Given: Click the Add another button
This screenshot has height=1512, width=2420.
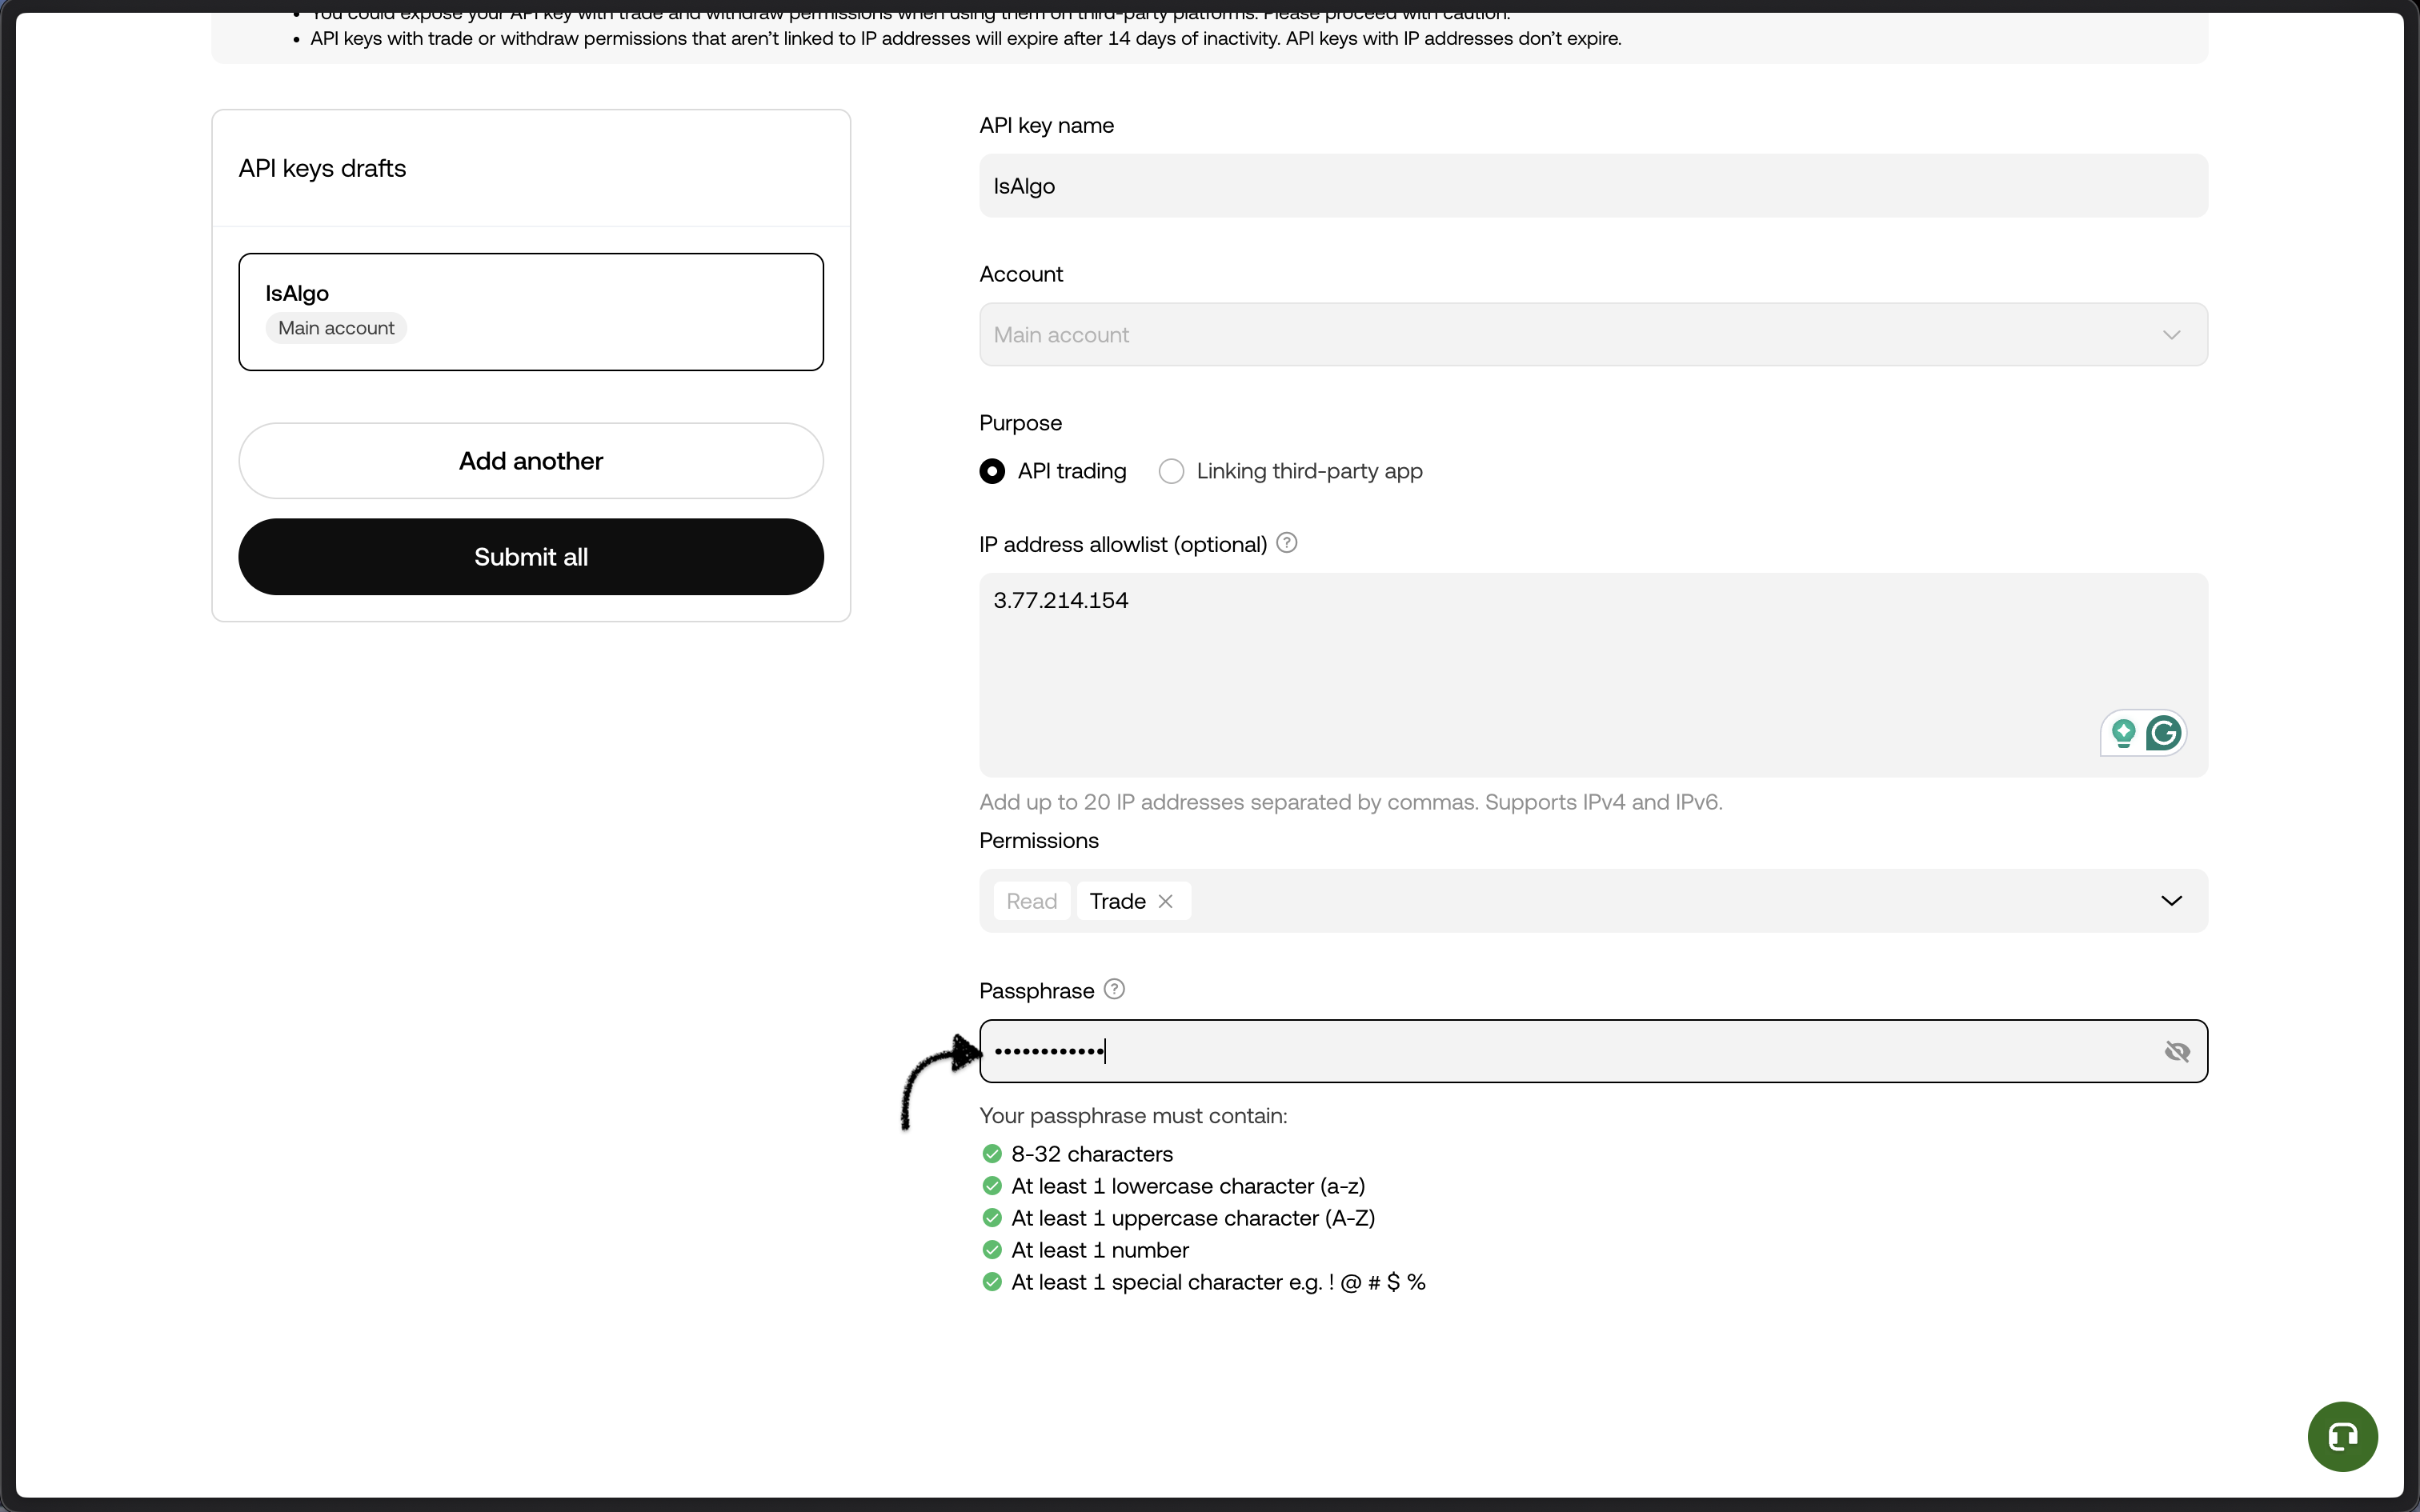Looking at the screenshot, I should (x=530, y=460).
